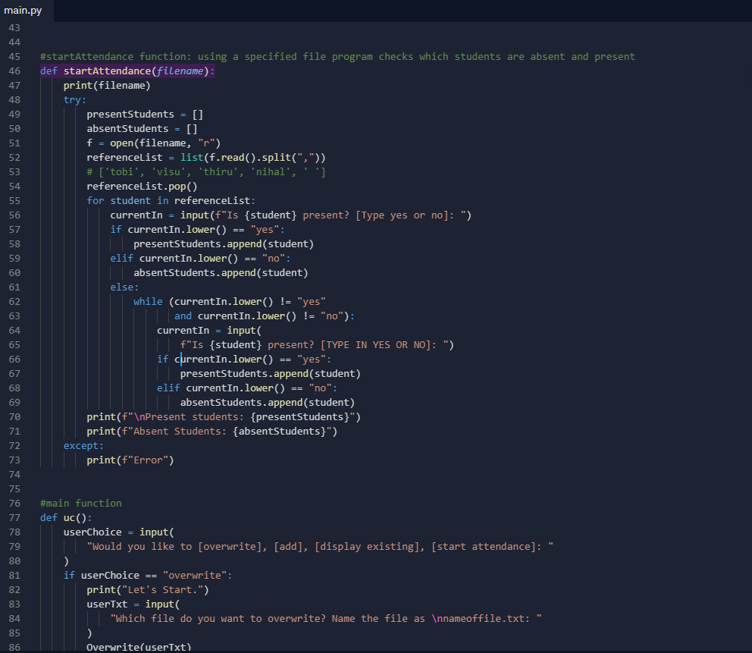
Task: Click 'elif currentIn.lower() == "no":' on line 59
Action: [x=200, y=258]
